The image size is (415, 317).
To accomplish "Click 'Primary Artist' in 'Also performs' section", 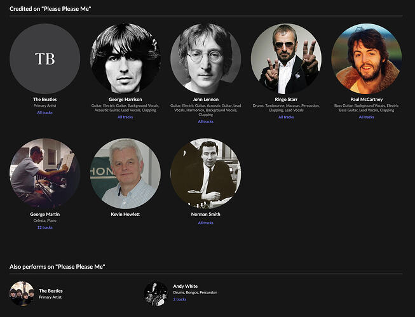I will coord(50,297).
